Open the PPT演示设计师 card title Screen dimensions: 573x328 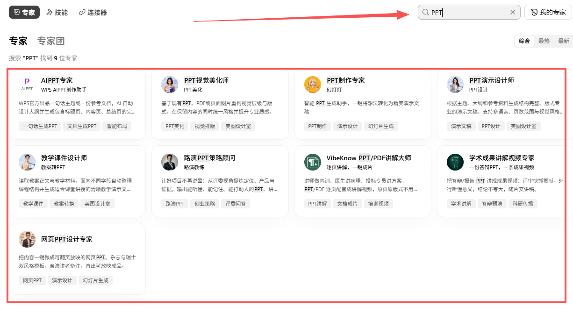[x=492, y=80]
